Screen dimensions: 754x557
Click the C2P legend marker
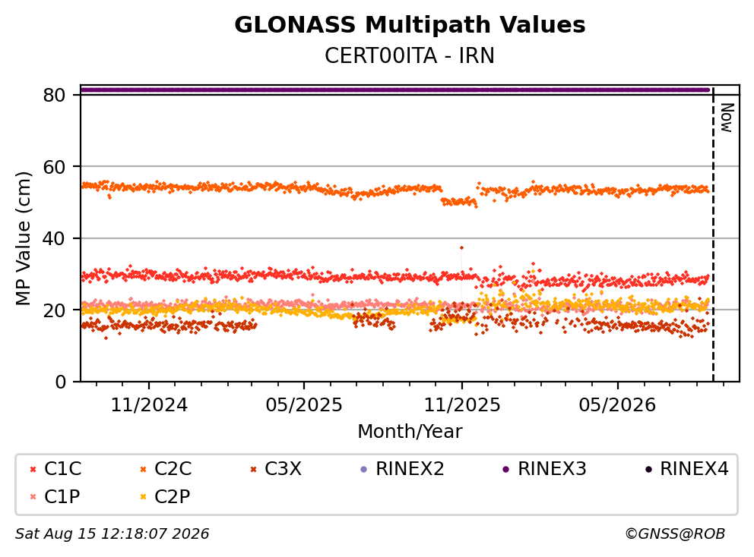pos(143,497)
